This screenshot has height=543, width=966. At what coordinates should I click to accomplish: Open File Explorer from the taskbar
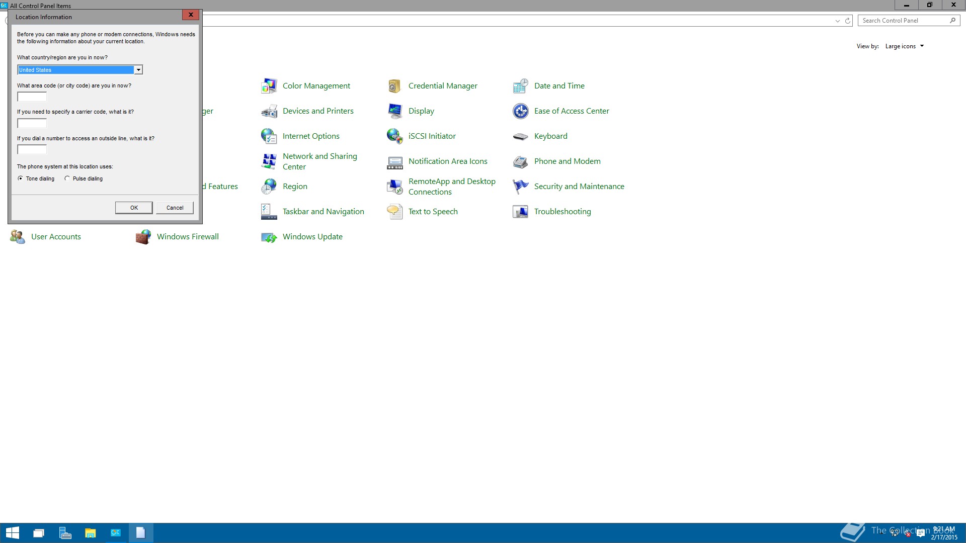pyautogui.click(x=90, y=533)
